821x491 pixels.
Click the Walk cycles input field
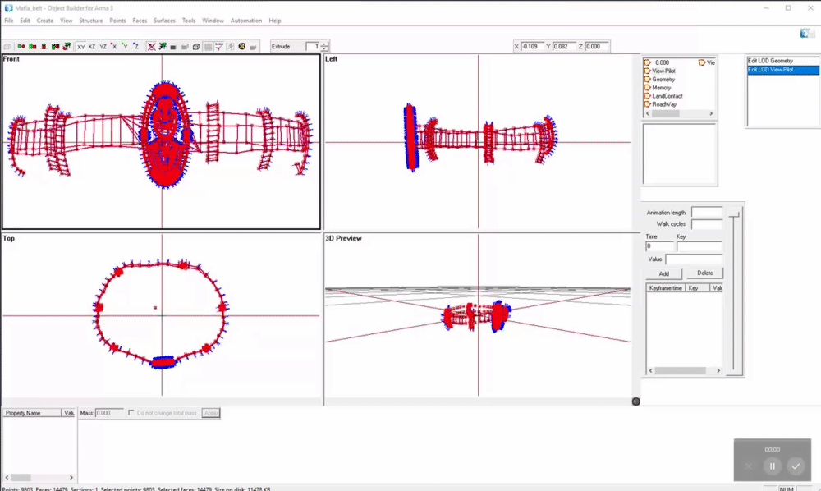[707, 224]
